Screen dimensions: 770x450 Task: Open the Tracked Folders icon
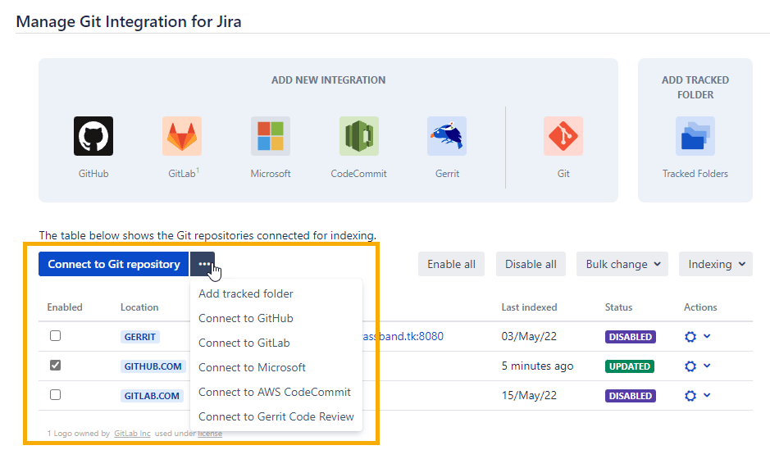(x=695, y=136)
